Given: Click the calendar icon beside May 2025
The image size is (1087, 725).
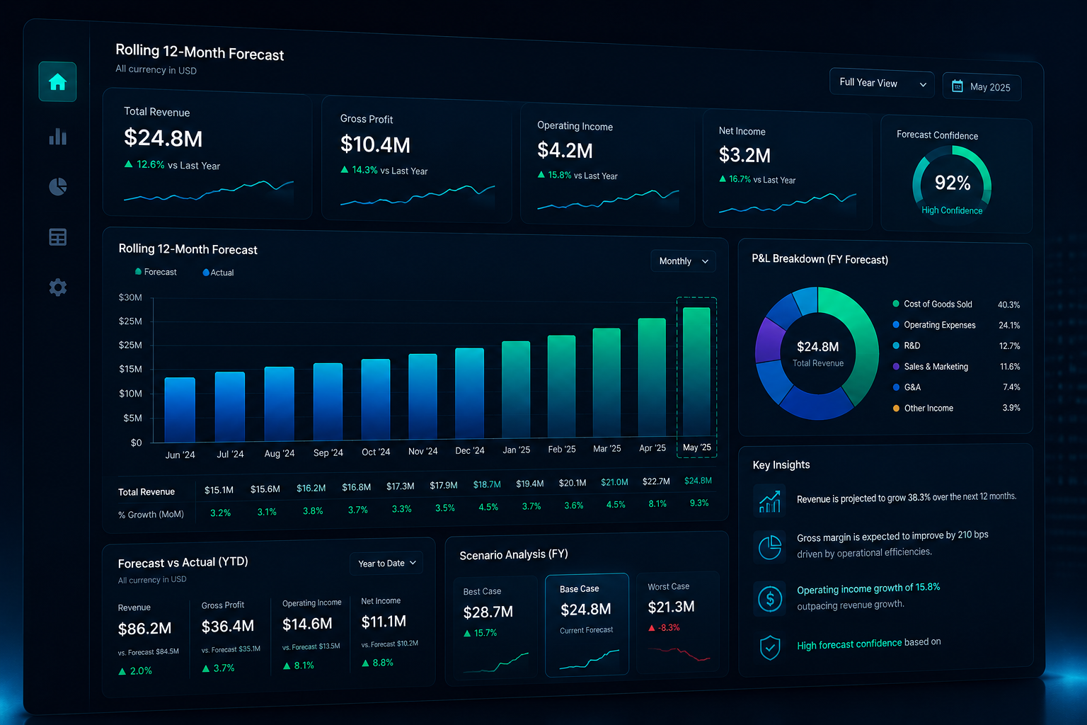Looking at the screenshot, I should (x=957, y=86).
